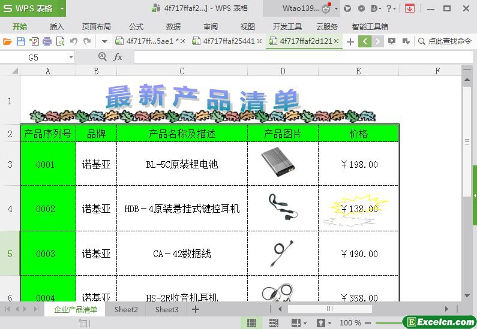The width and height of the screenshot is (477, 329).
Task: Go to previous document tab (green arrow)
Action: (x=365, y=41)
